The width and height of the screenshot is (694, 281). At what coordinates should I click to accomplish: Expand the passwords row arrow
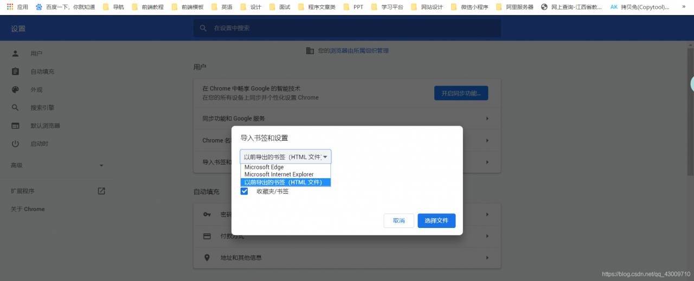click(x=487, y=214)
